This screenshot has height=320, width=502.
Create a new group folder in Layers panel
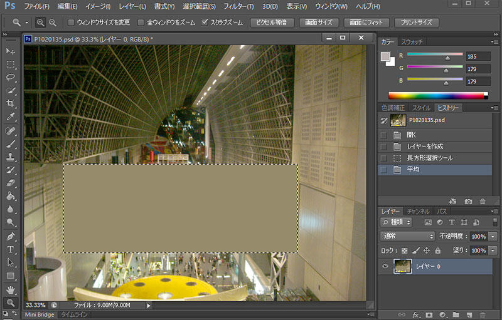[x=456, y=315]
